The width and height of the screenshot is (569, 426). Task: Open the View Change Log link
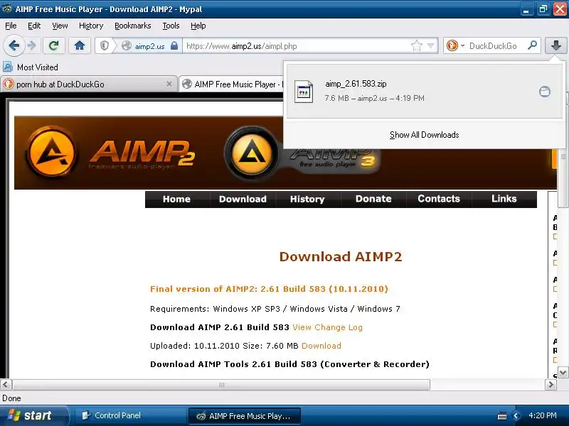coord(327,327)
